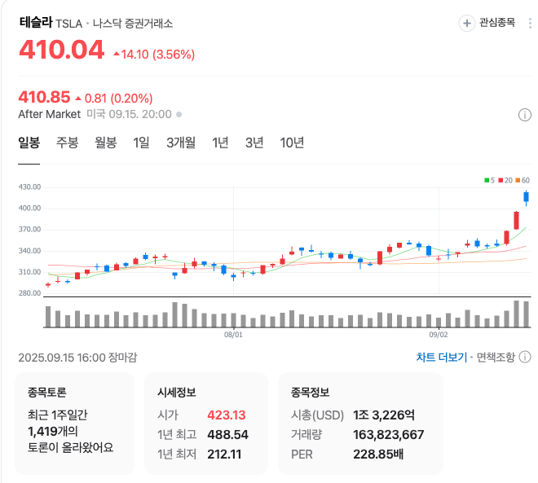538x483 pixels.
Task: Open the 종목토론 discussion card
Action: click(74, 424)
